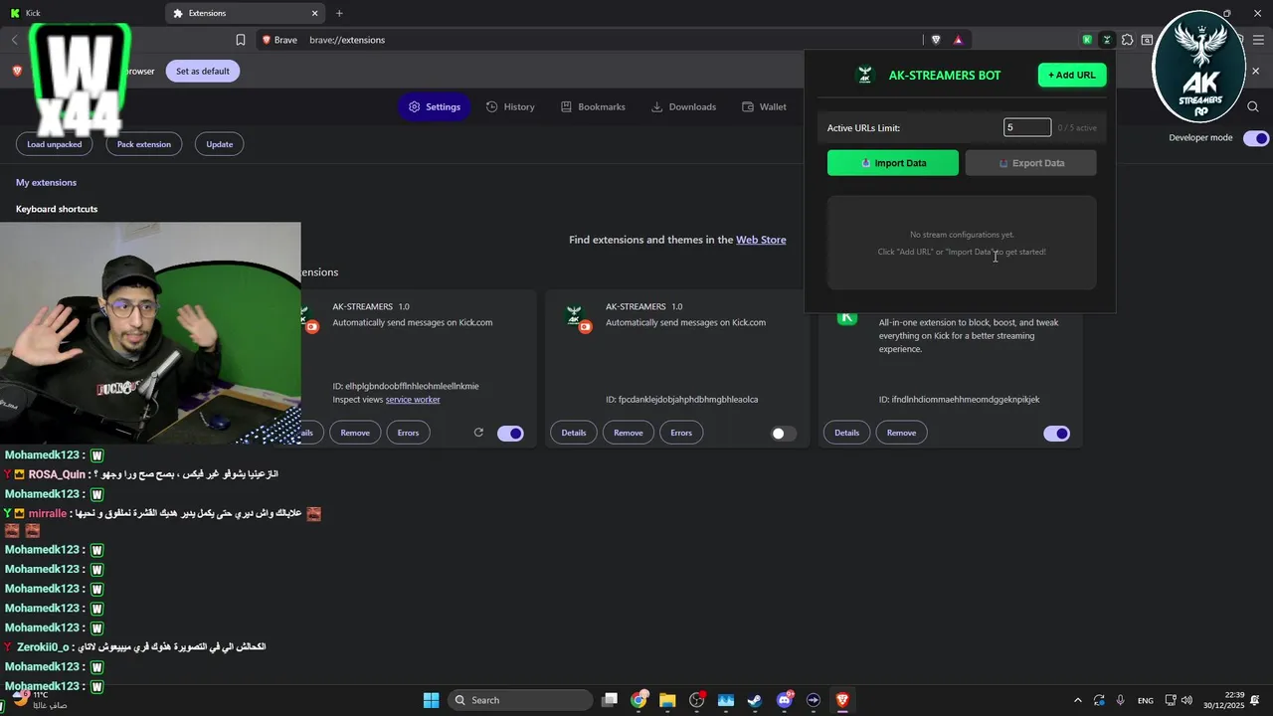1273x716 pixels.
Task: Click the brave://extensions address bar
Action: click(614, 40)
